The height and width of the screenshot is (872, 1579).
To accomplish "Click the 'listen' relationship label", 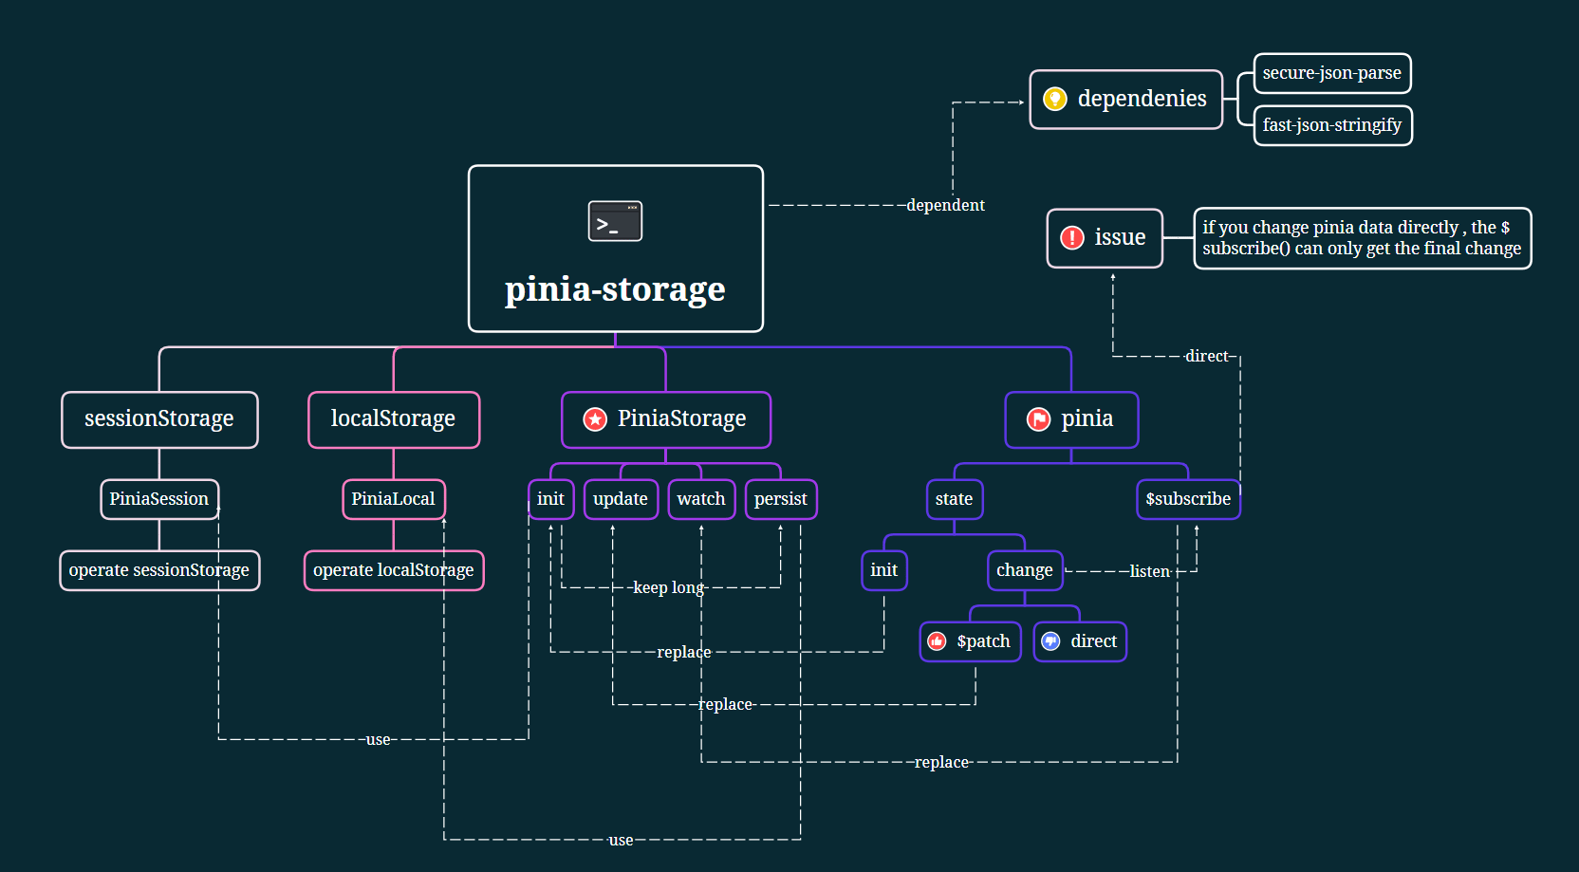I will click(x=1149, y=571).
